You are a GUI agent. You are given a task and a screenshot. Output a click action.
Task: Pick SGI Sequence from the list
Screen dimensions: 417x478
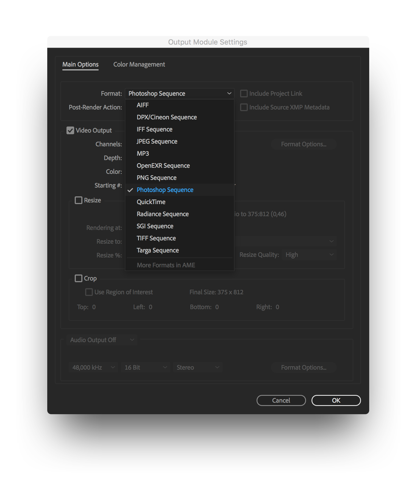pyautogui.click(x=180, y=226)
